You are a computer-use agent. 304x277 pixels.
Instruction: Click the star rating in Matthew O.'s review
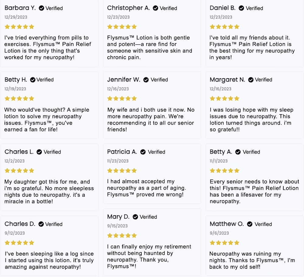[225, 243]
